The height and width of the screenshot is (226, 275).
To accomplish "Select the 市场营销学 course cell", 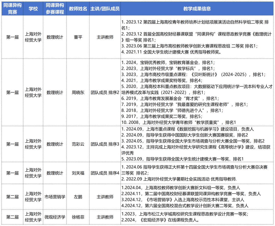I will [55, 197].
